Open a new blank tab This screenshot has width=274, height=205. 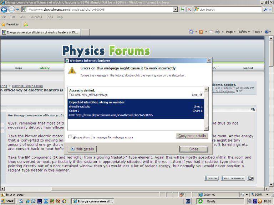[x=86, y=32]
